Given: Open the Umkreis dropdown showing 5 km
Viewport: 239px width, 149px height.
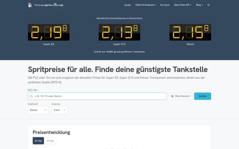Looking at the screenshot, I should (59, 110).
